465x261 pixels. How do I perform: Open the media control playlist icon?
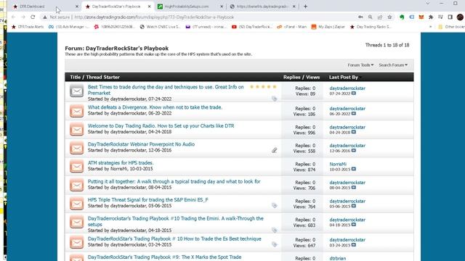440,17
